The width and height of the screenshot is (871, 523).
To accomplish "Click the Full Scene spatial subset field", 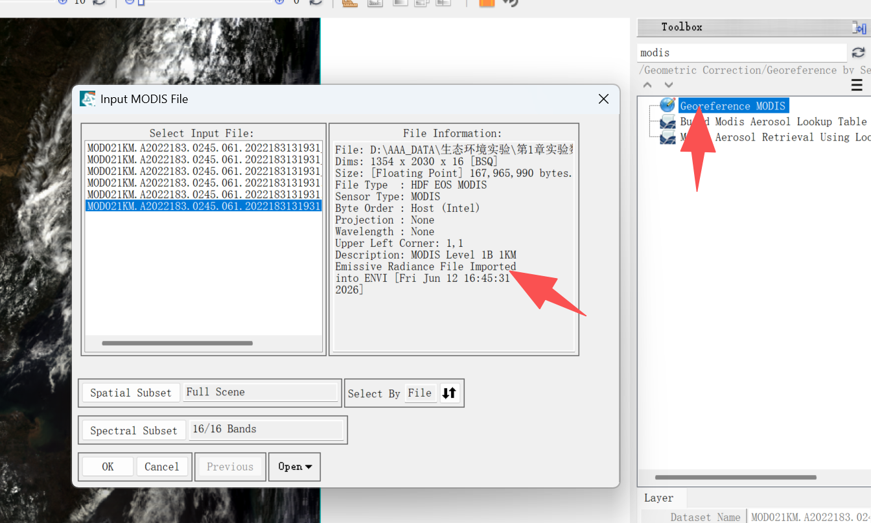I will pos(261,392).
